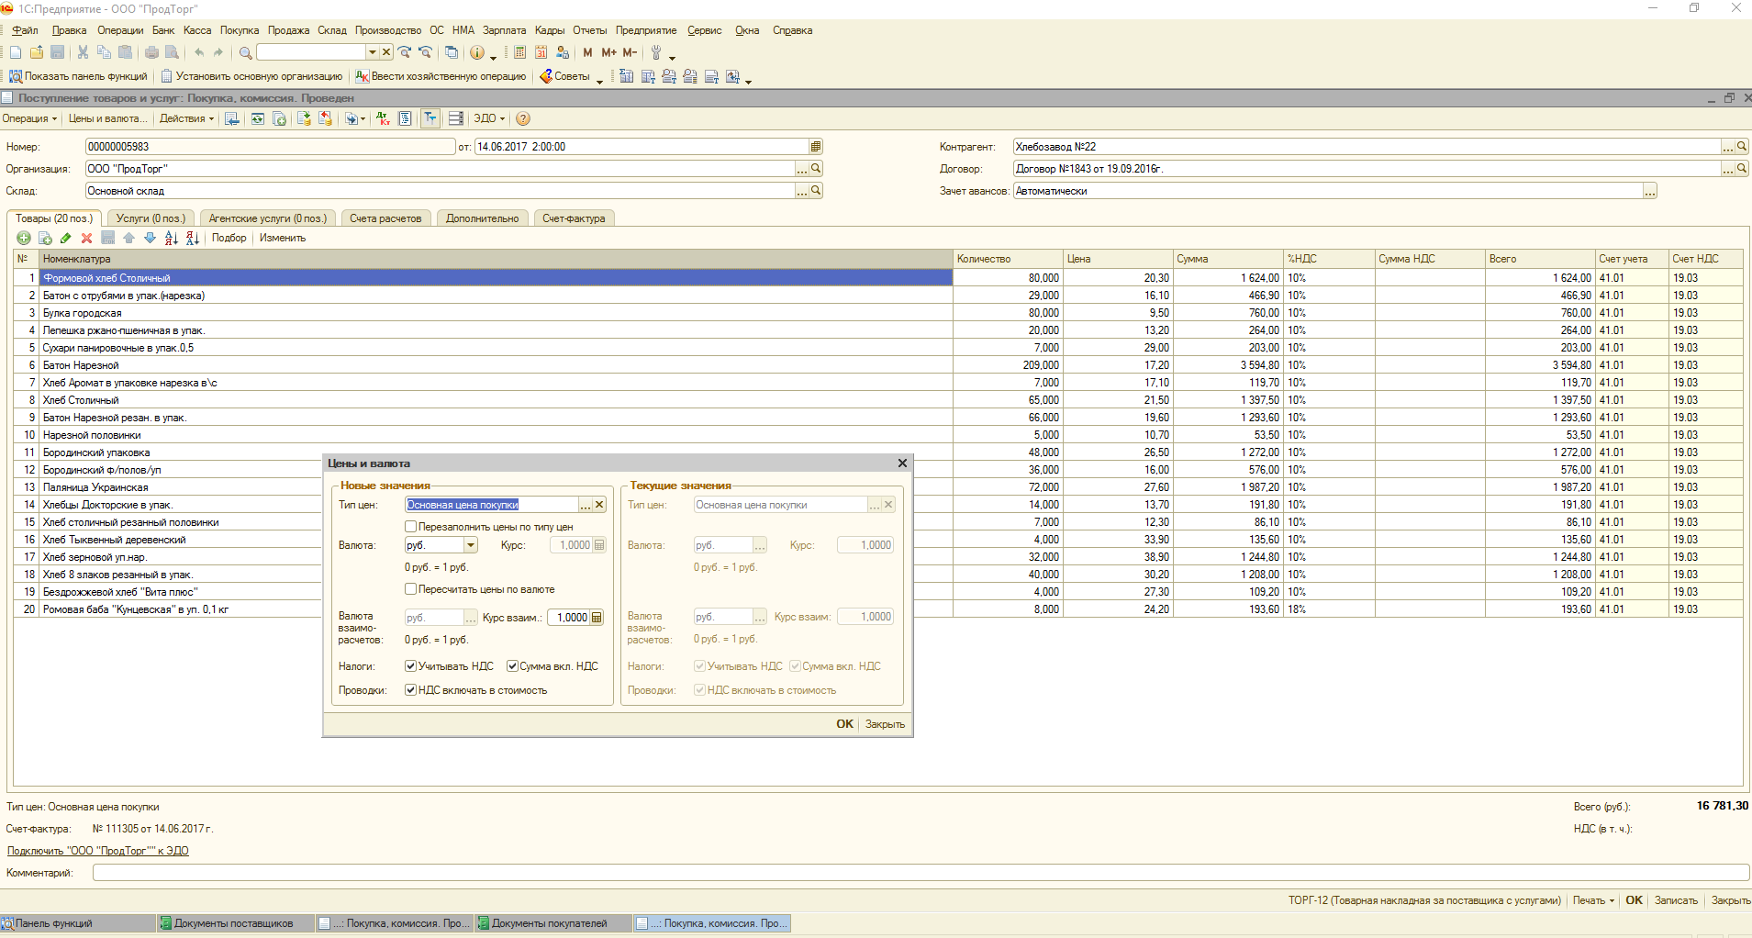Click into the Комментарий input field
Image resolution: width=1752 pixels, height=938 pixels.
(918, 873)
